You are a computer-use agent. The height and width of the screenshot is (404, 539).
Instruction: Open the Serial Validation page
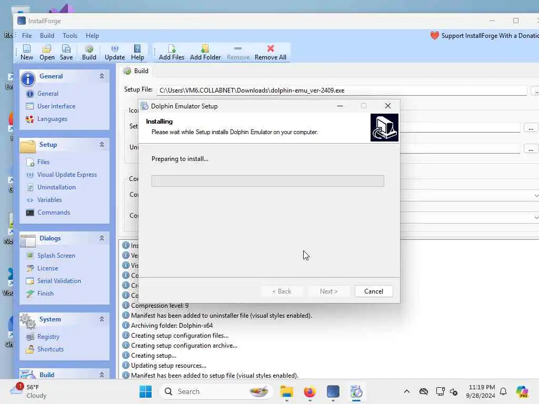pyautogui.click(x=59, y=281)
